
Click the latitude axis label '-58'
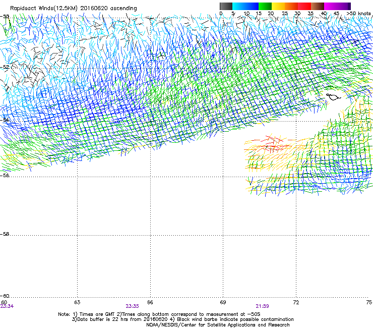click(5, 234)
